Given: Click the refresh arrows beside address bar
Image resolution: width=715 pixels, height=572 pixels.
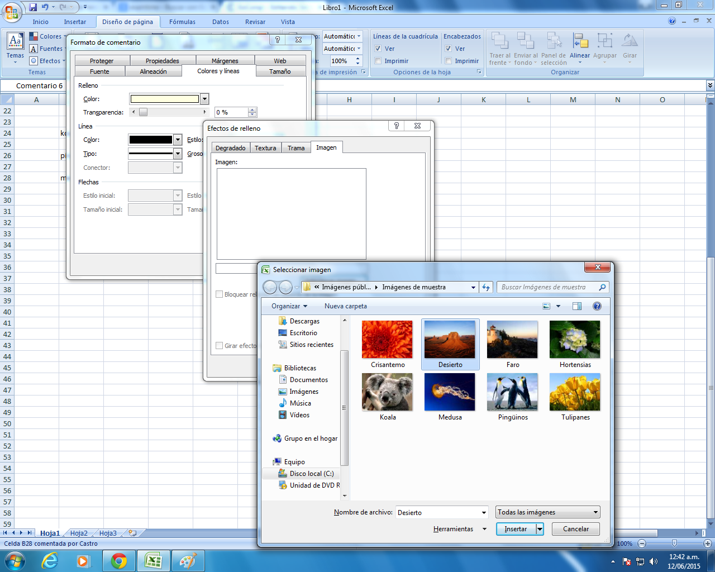Looking at the screenshot, I should [486, 287].
